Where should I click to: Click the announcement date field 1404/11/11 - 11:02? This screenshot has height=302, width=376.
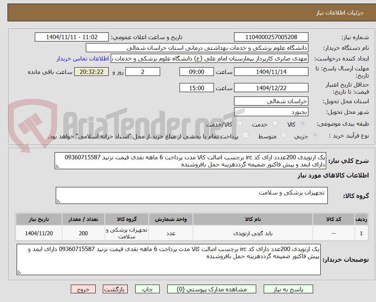point(72,37)
